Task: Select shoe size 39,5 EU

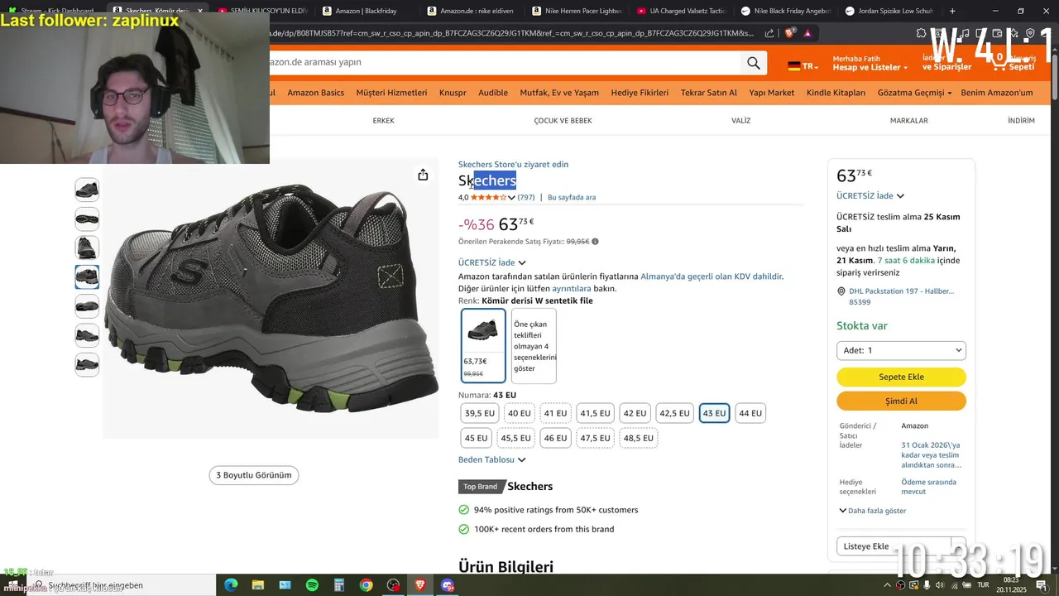Action: click(480, 413)
